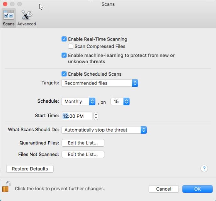
Task: Click the Start Time field showing 12:00 PM
Action: (x=77, y=116)
